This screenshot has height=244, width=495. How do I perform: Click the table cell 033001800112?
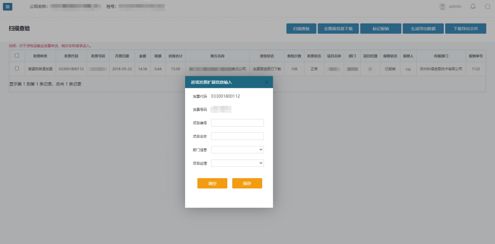click(x=71, y=69)
